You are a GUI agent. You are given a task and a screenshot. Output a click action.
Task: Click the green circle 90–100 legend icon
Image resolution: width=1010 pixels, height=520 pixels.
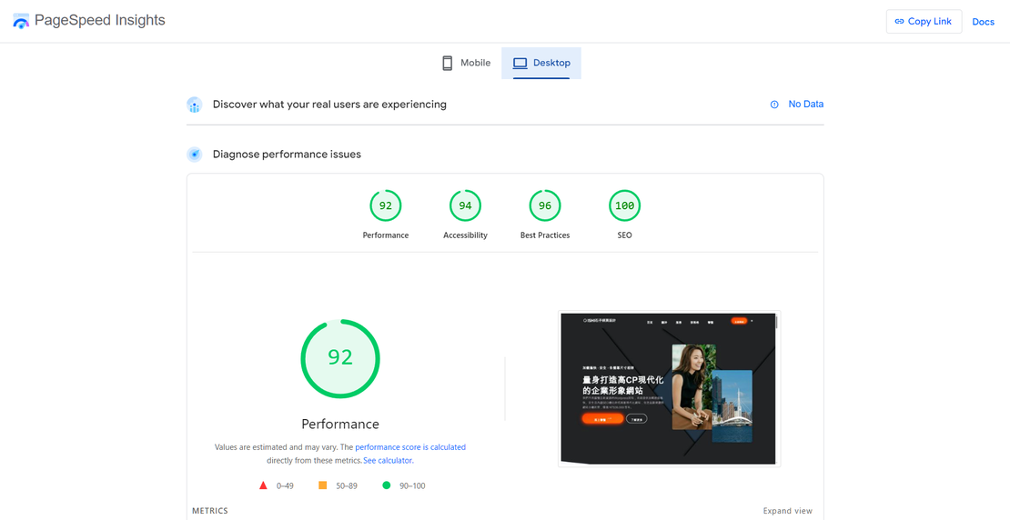tap(386, 485)
